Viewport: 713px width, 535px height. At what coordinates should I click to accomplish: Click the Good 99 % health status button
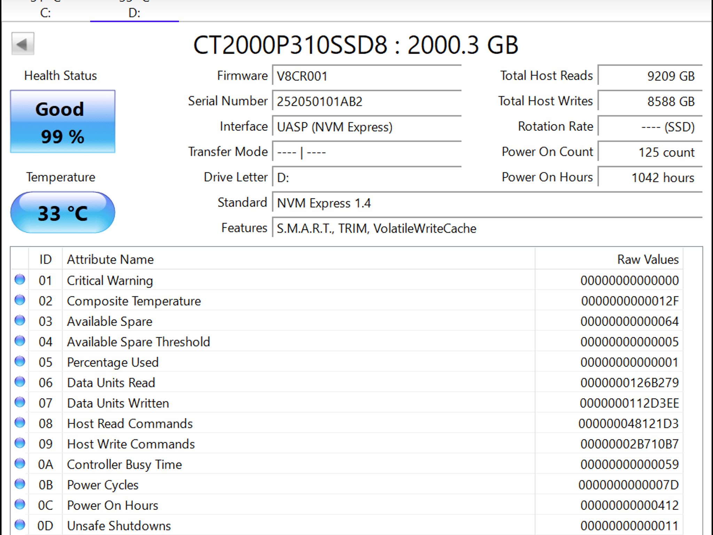(x=63, y=122)
